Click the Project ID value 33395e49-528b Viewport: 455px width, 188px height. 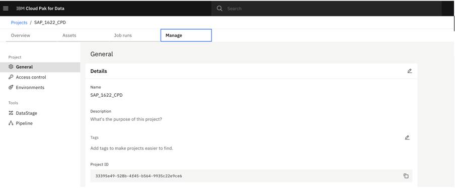(x=139, y=176)
